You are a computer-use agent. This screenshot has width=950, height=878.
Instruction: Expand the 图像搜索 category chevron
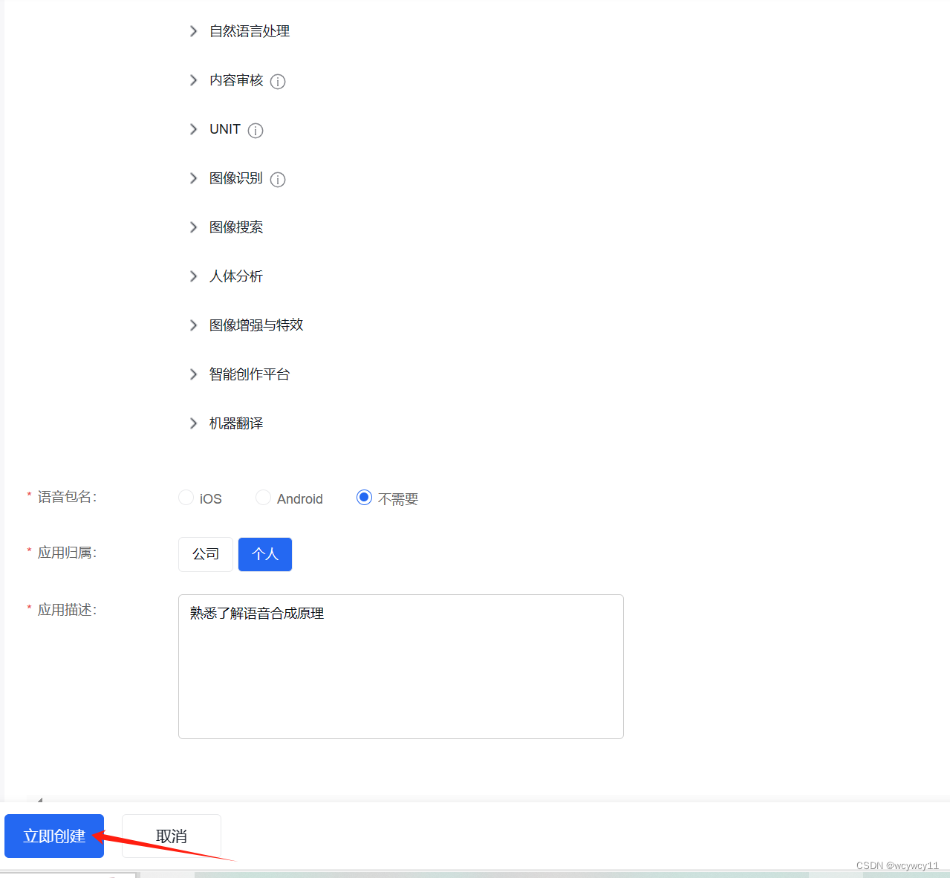193,227
